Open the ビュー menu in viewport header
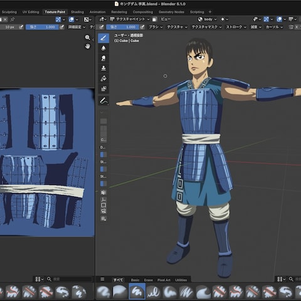 (x=166, y=19)
